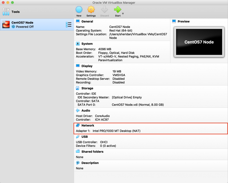This screenshot has height=183, width=228.
Task: Click 'CentOS7 Node.vdi (Normal, 8.00 GB)' entry
Action: [138, 105]
